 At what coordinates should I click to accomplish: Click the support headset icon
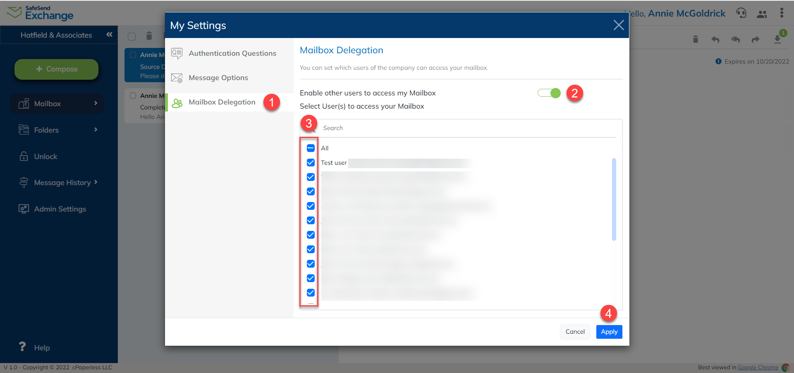(x=741, y=13)
